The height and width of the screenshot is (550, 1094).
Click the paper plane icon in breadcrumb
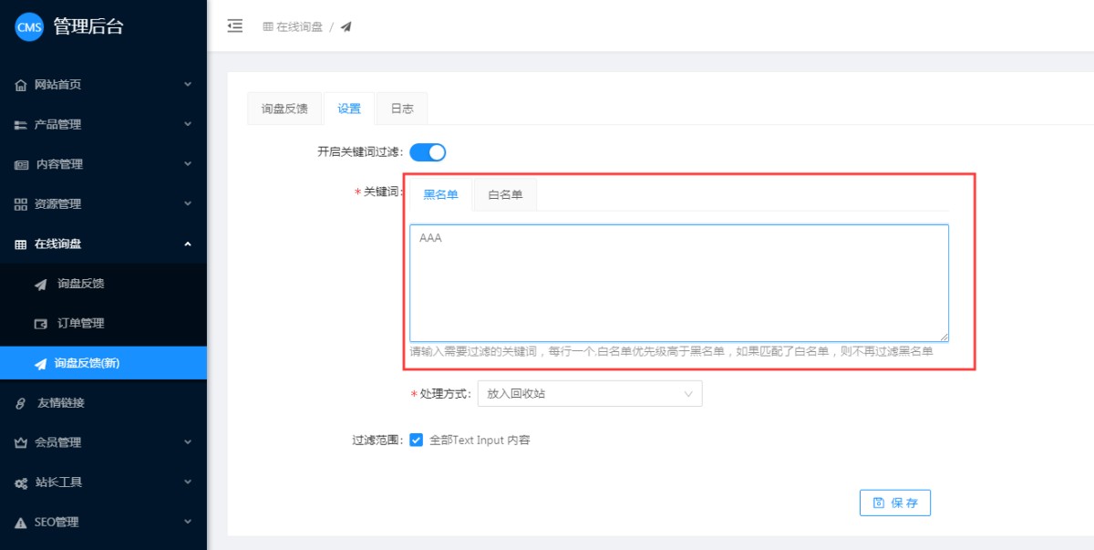point(346,26)
